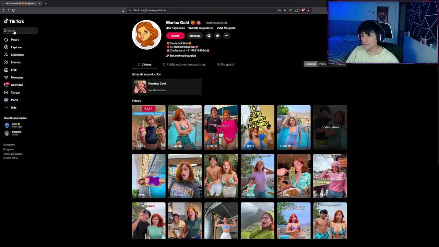Screen dimensions: 439x247
Task: Open the HAUL video with 93.4K views
Action: [x=149, y=127]
